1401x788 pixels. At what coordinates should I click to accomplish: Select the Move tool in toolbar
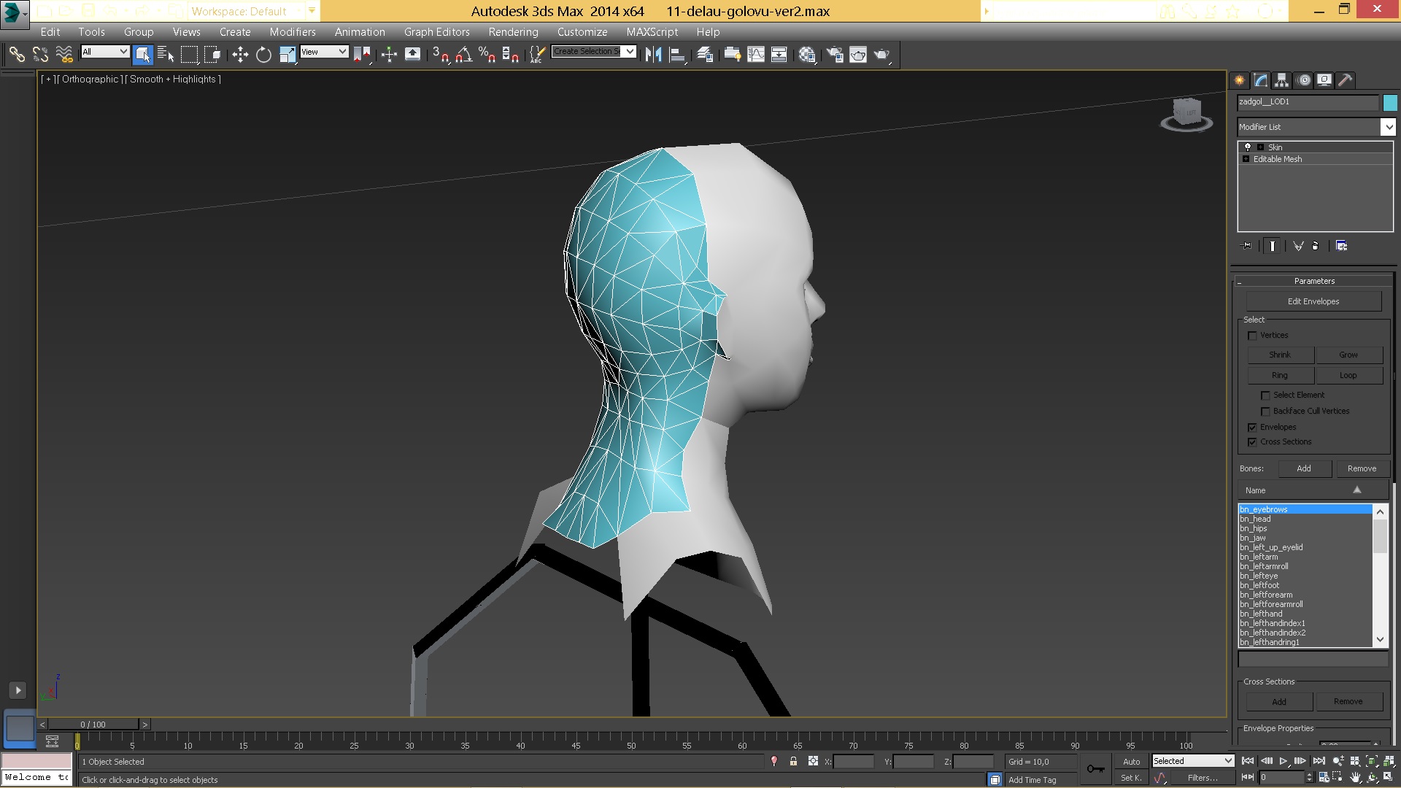pyautogui.click(x=240, y=54)
